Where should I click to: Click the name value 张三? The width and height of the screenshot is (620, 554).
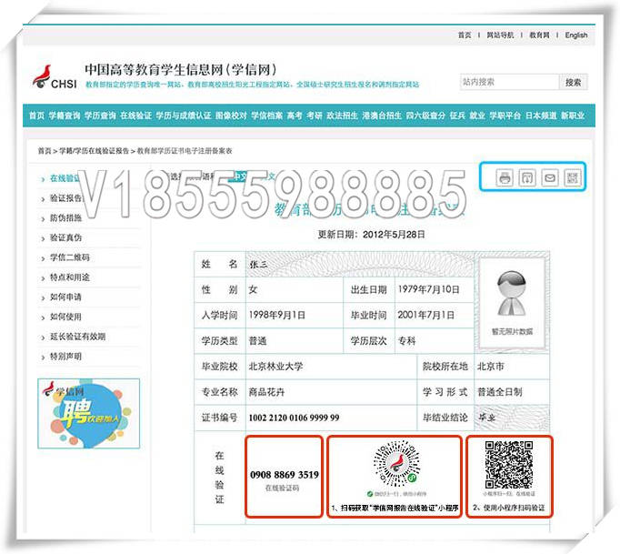pos(258,265)
